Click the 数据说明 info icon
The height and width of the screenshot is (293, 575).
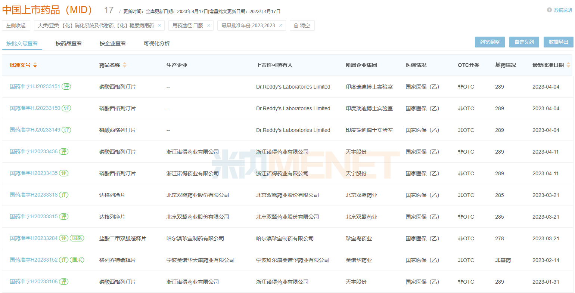pyautogui.click(x=549, y=10)
